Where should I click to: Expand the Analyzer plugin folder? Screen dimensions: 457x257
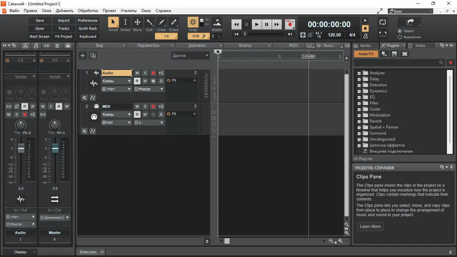(x=359, y=73)
